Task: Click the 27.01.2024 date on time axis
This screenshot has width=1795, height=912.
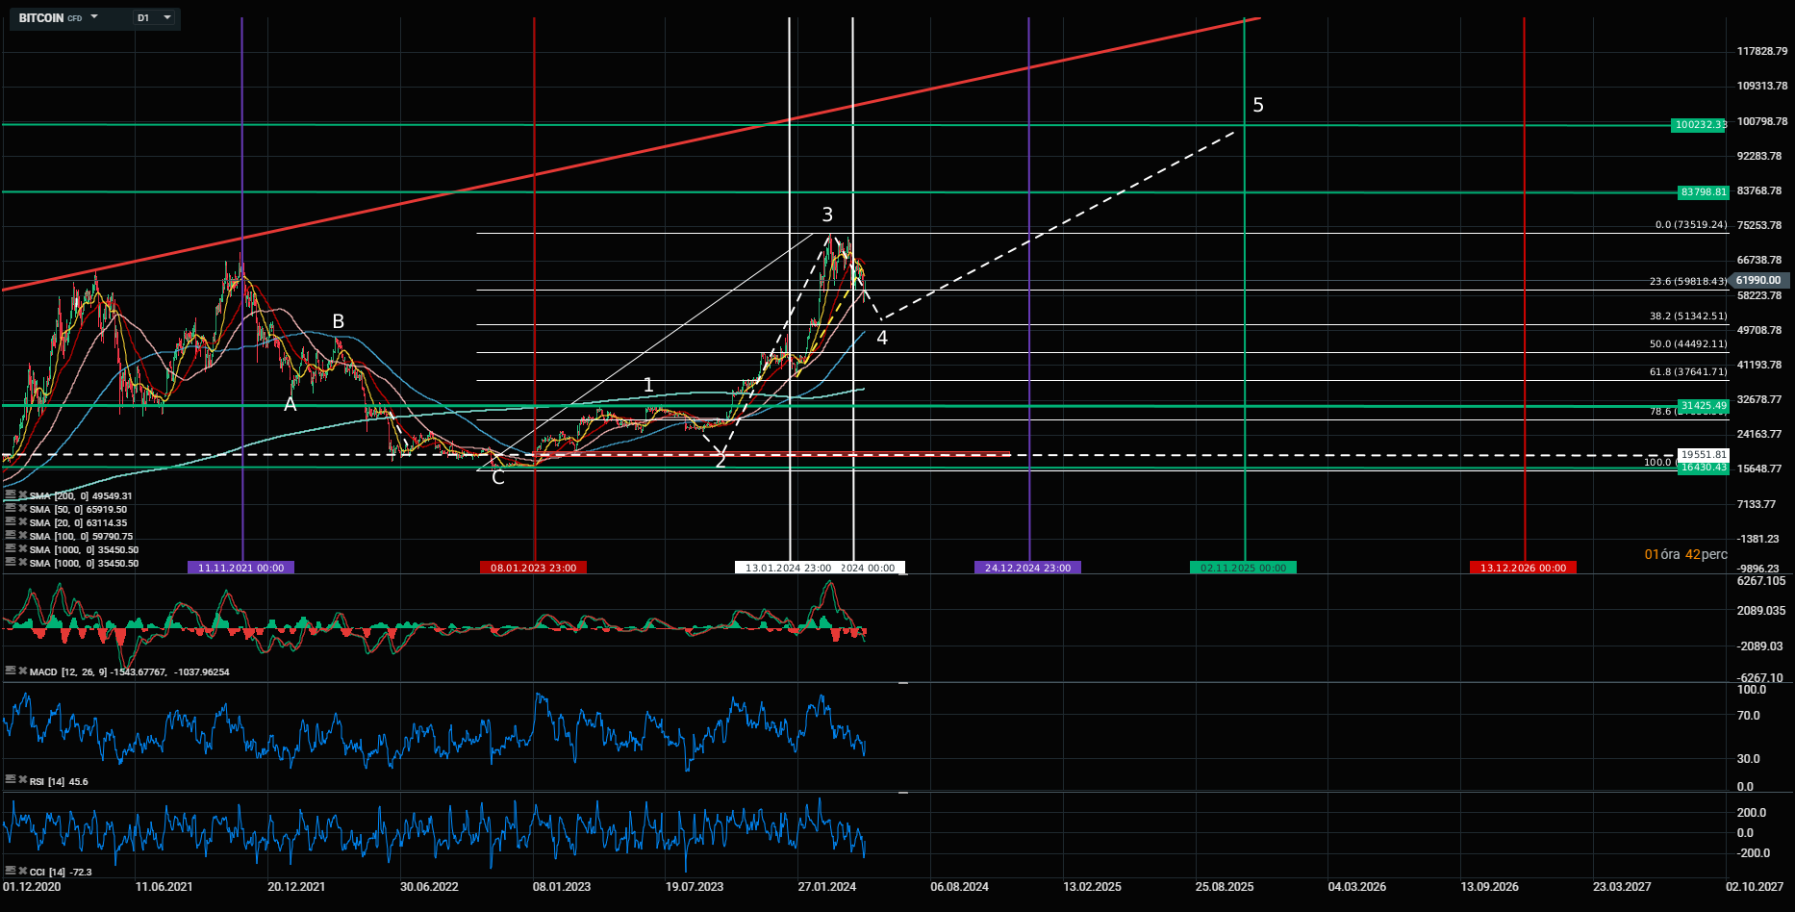Action: pyautogui.click(x=827, y=887)
